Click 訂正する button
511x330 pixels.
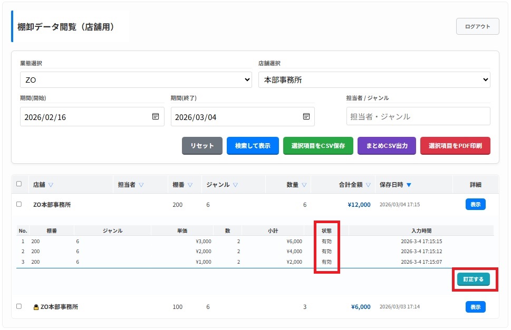click(x=473, y=279)
